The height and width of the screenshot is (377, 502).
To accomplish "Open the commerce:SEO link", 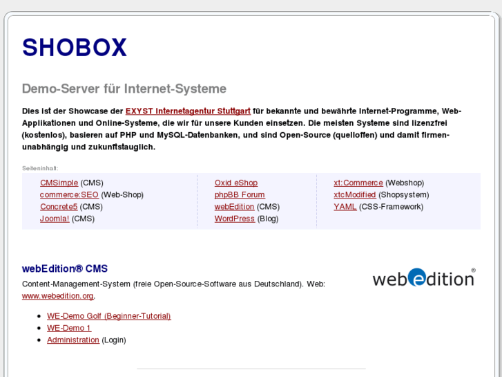I will [69, 194].
